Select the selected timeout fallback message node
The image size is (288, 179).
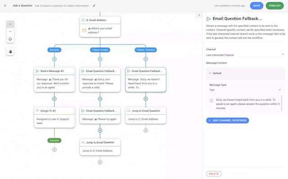(146, 80)
